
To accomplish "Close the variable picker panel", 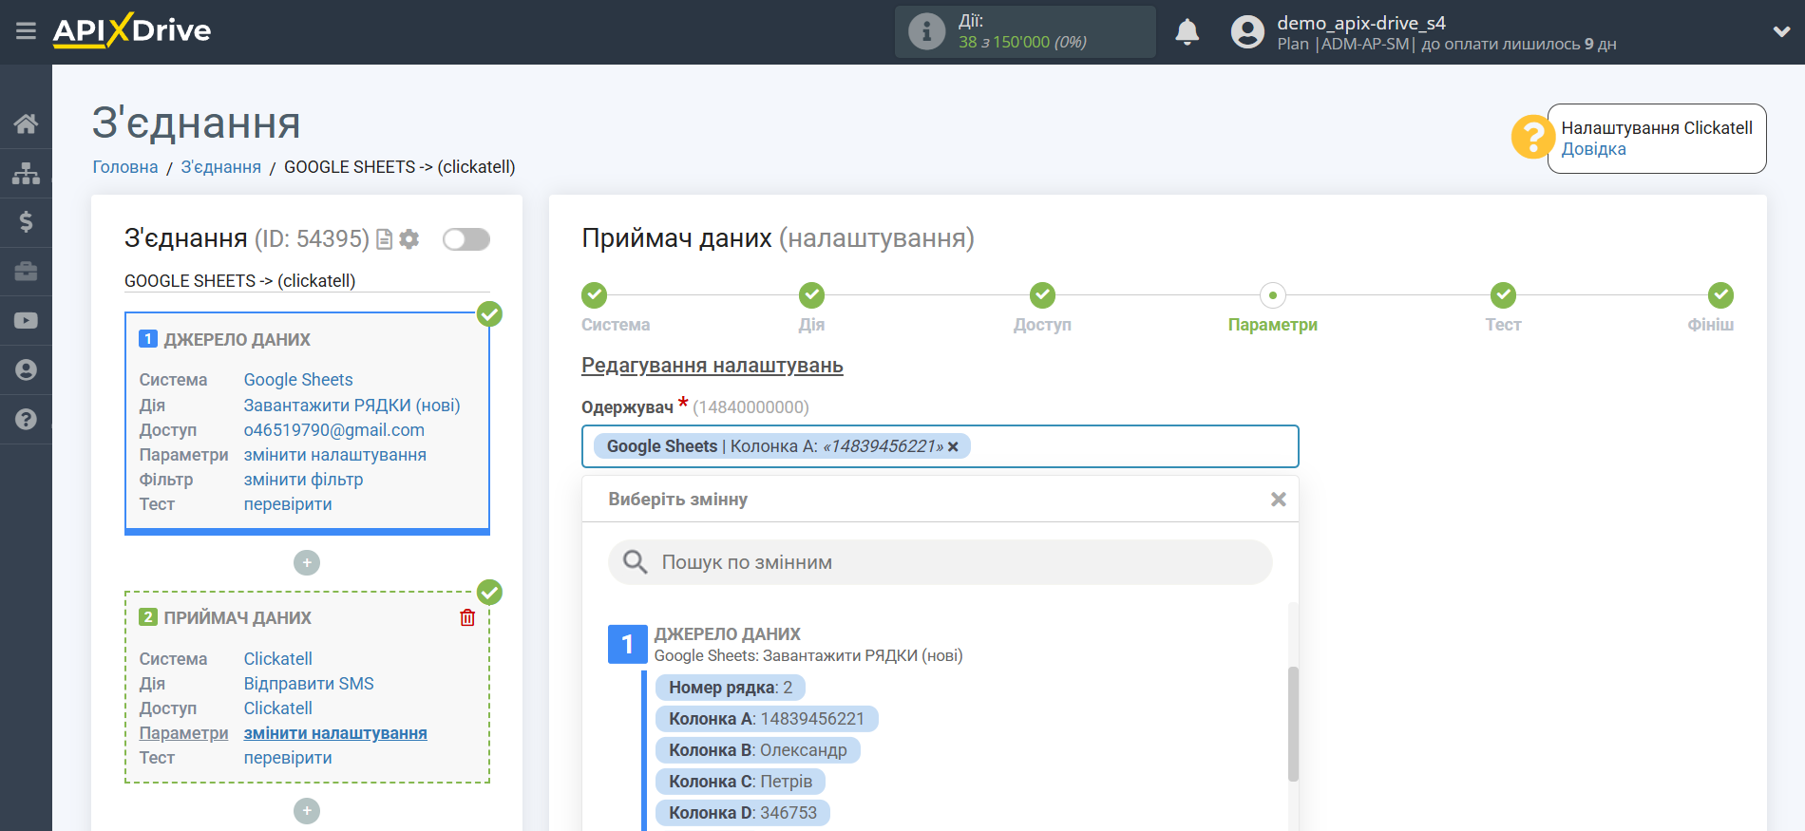I will coord(1278,500).
